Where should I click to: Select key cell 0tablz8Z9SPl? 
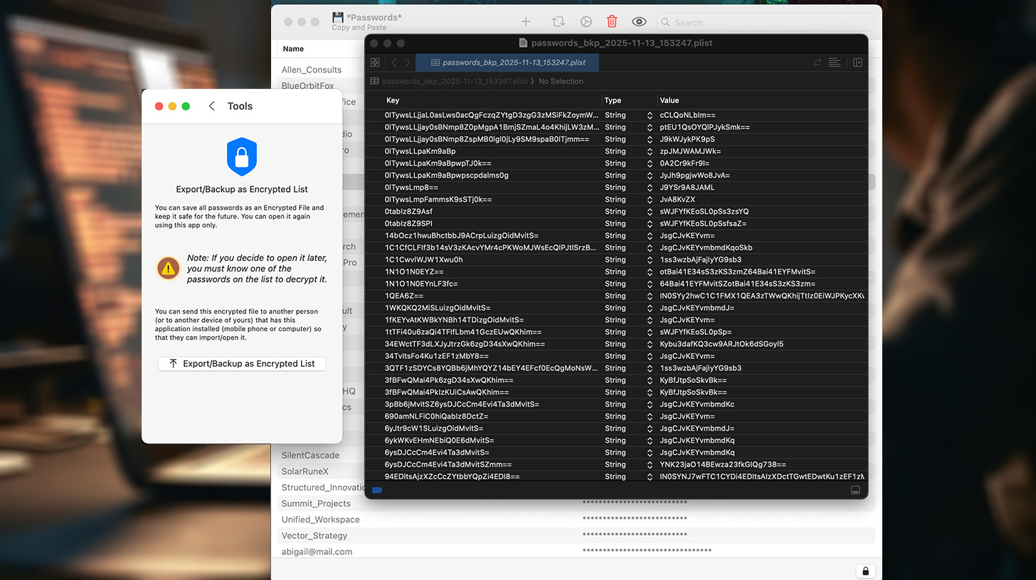pos(408,224)
